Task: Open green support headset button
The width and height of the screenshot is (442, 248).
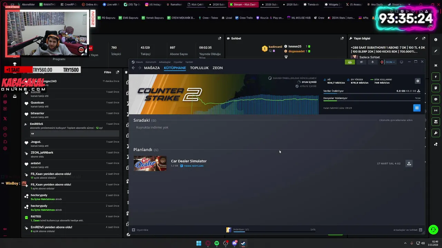Action: pos(433,229)
